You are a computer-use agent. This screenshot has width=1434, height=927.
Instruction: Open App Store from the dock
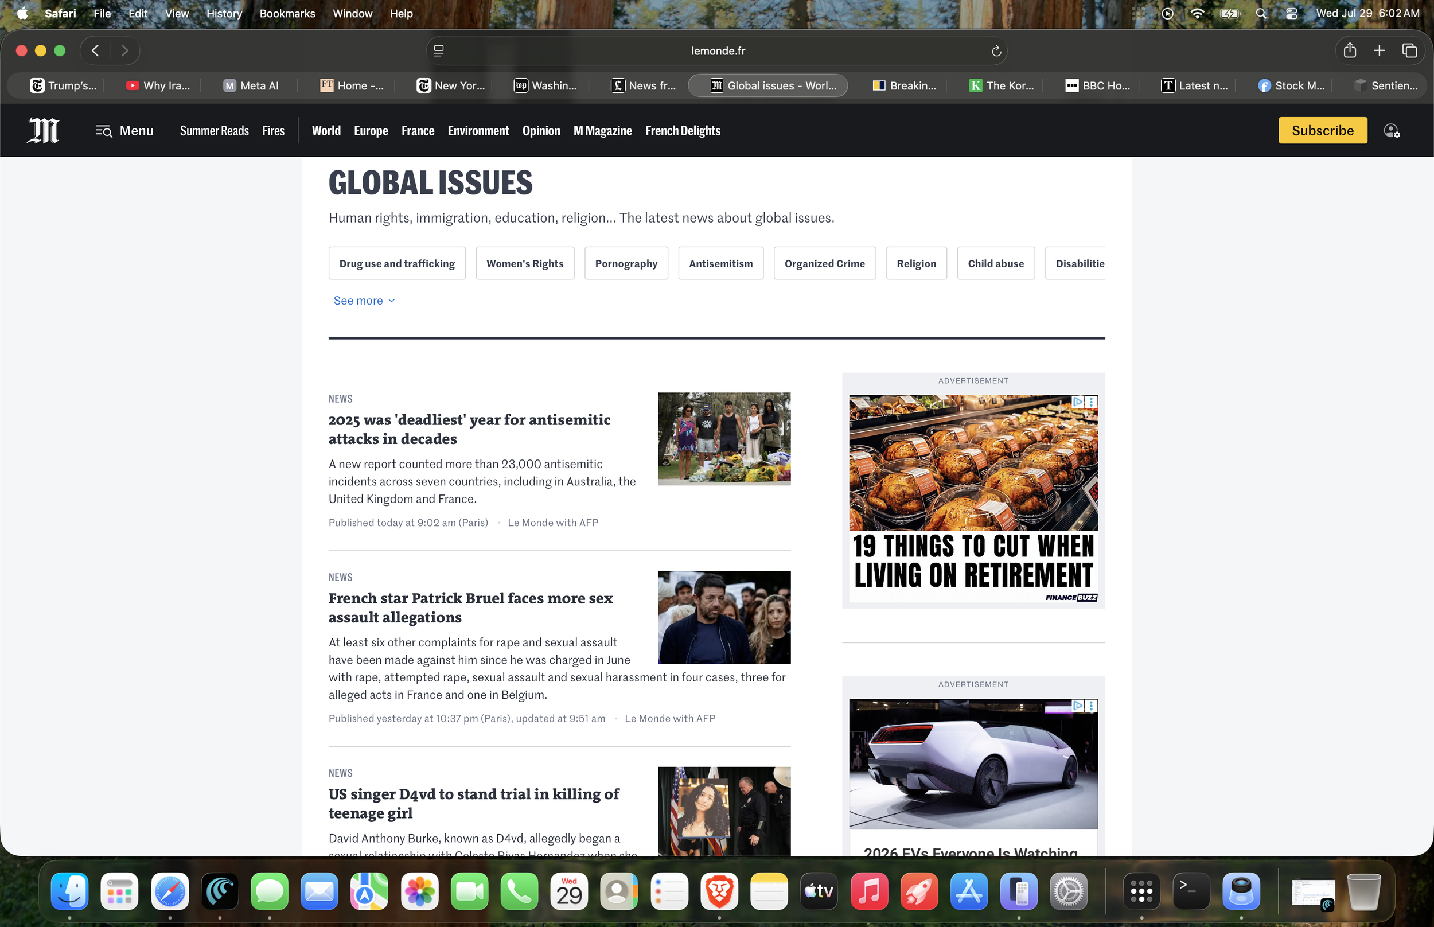coord(969,891)
